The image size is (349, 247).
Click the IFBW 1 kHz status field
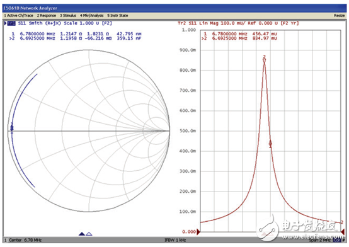click(x=175, y=240)
